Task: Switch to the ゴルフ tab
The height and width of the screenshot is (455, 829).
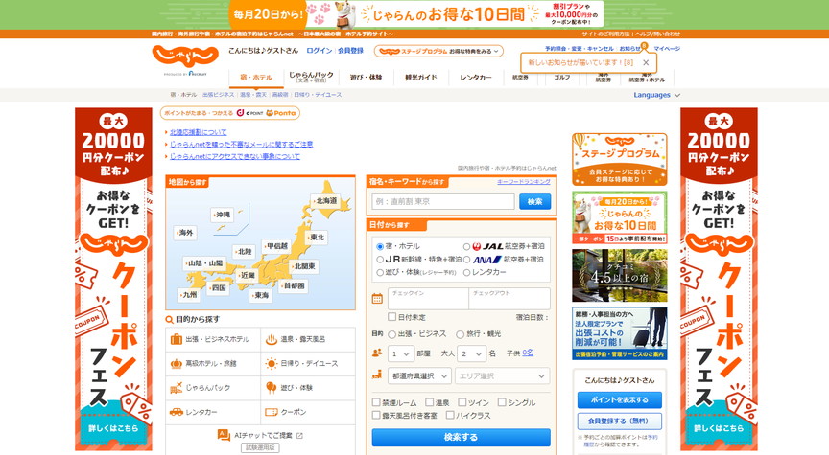Action: (x=562, y=77)
